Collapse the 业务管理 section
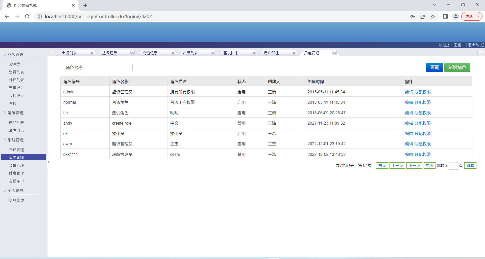The width and height of the screenshot is (485, 259). pyautogui.click(x=4, y=54)
